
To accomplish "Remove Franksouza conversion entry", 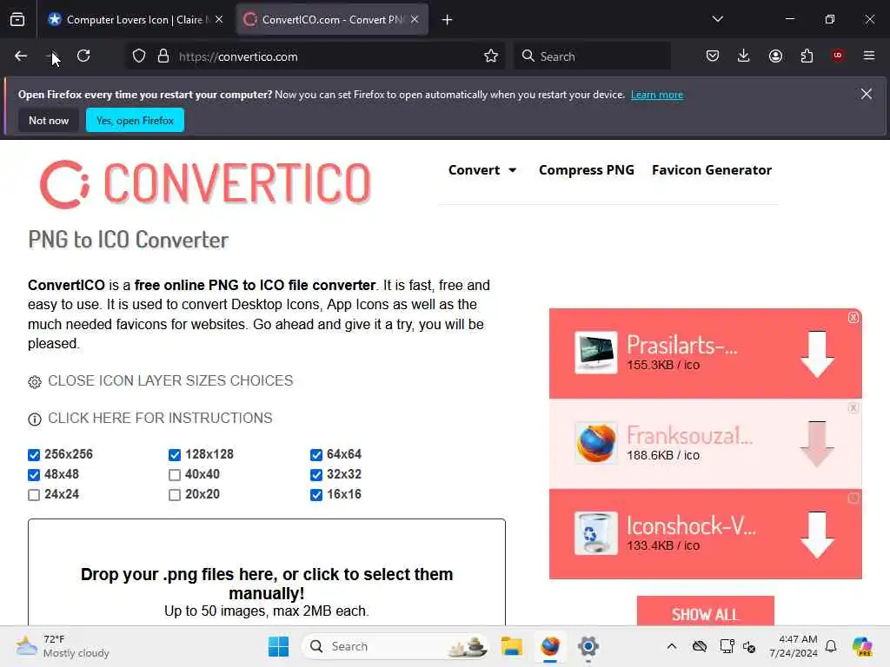I will coord(853,408).
